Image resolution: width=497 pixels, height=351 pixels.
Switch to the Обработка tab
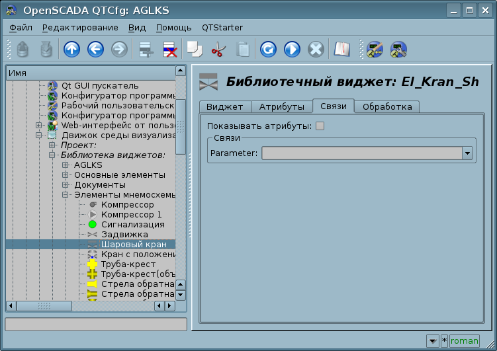click(387, 106)
